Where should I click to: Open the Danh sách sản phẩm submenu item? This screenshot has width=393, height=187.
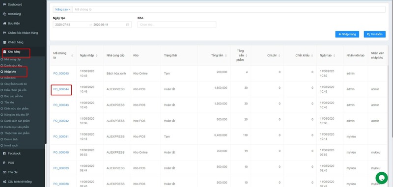point(17,121)
